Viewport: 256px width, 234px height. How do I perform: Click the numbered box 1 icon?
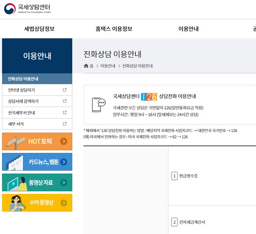pyautogui.click(x=174, y=176)
